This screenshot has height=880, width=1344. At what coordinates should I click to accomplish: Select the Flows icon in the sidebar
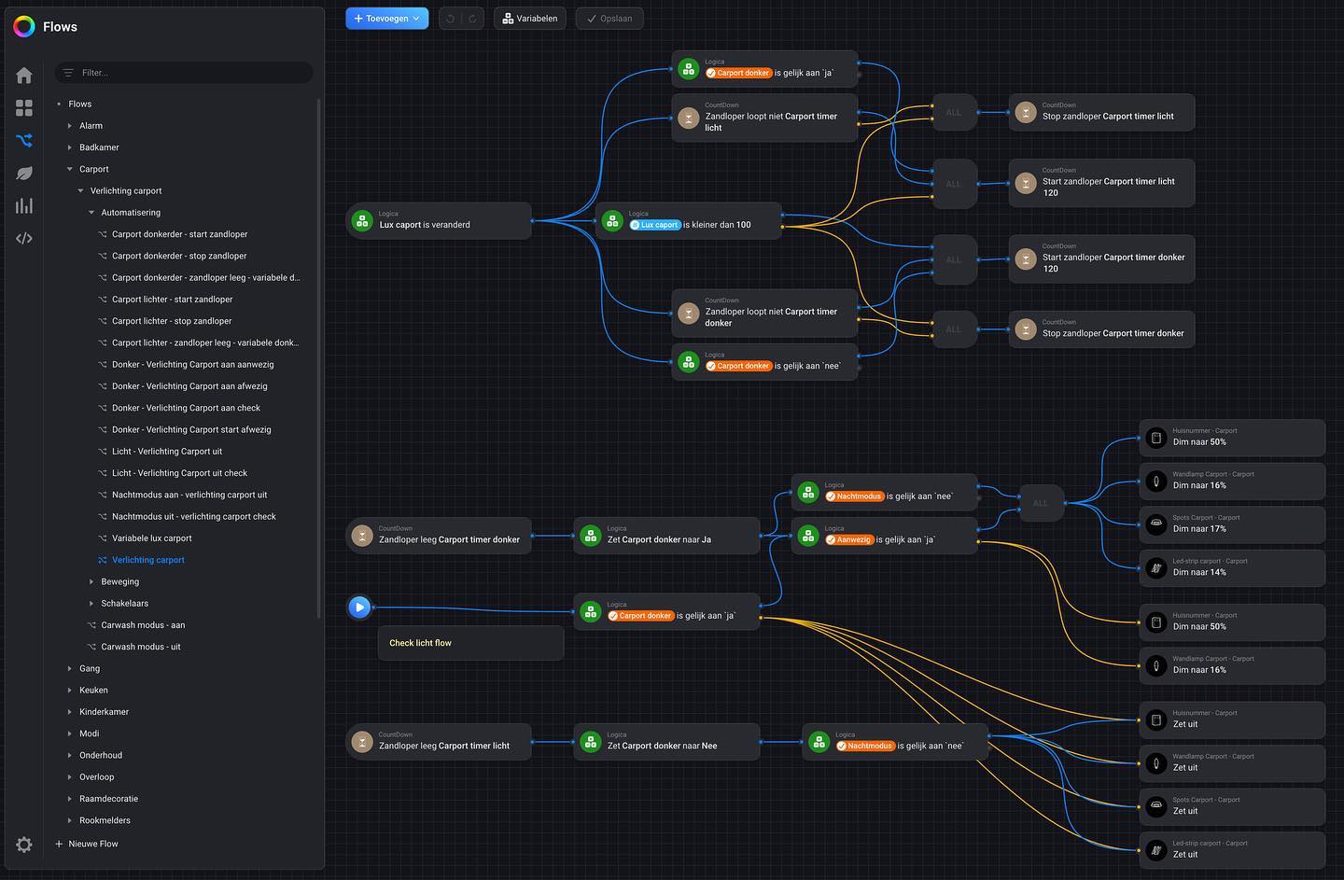tap(24, 141)
